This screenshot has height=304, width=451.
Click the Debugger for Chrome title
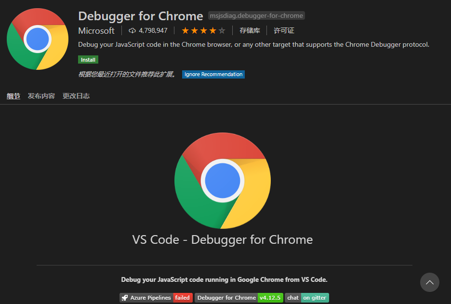pyautogui.click(x=140, y=16)
